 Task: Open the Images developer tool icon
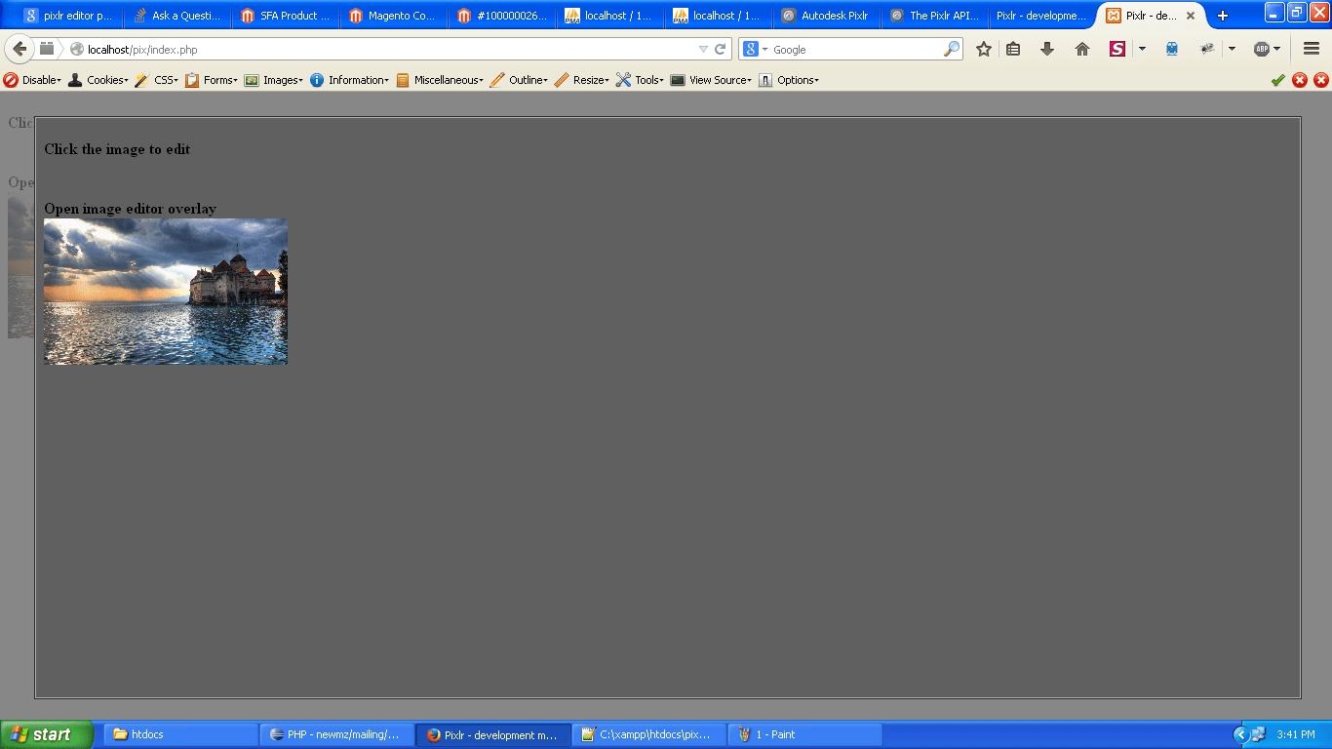click(x=253, y=80)
